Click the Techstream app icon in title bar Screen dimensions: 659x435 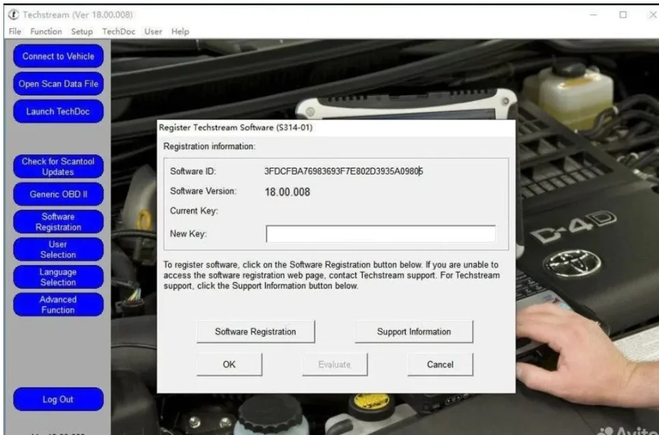coord(14,15)
